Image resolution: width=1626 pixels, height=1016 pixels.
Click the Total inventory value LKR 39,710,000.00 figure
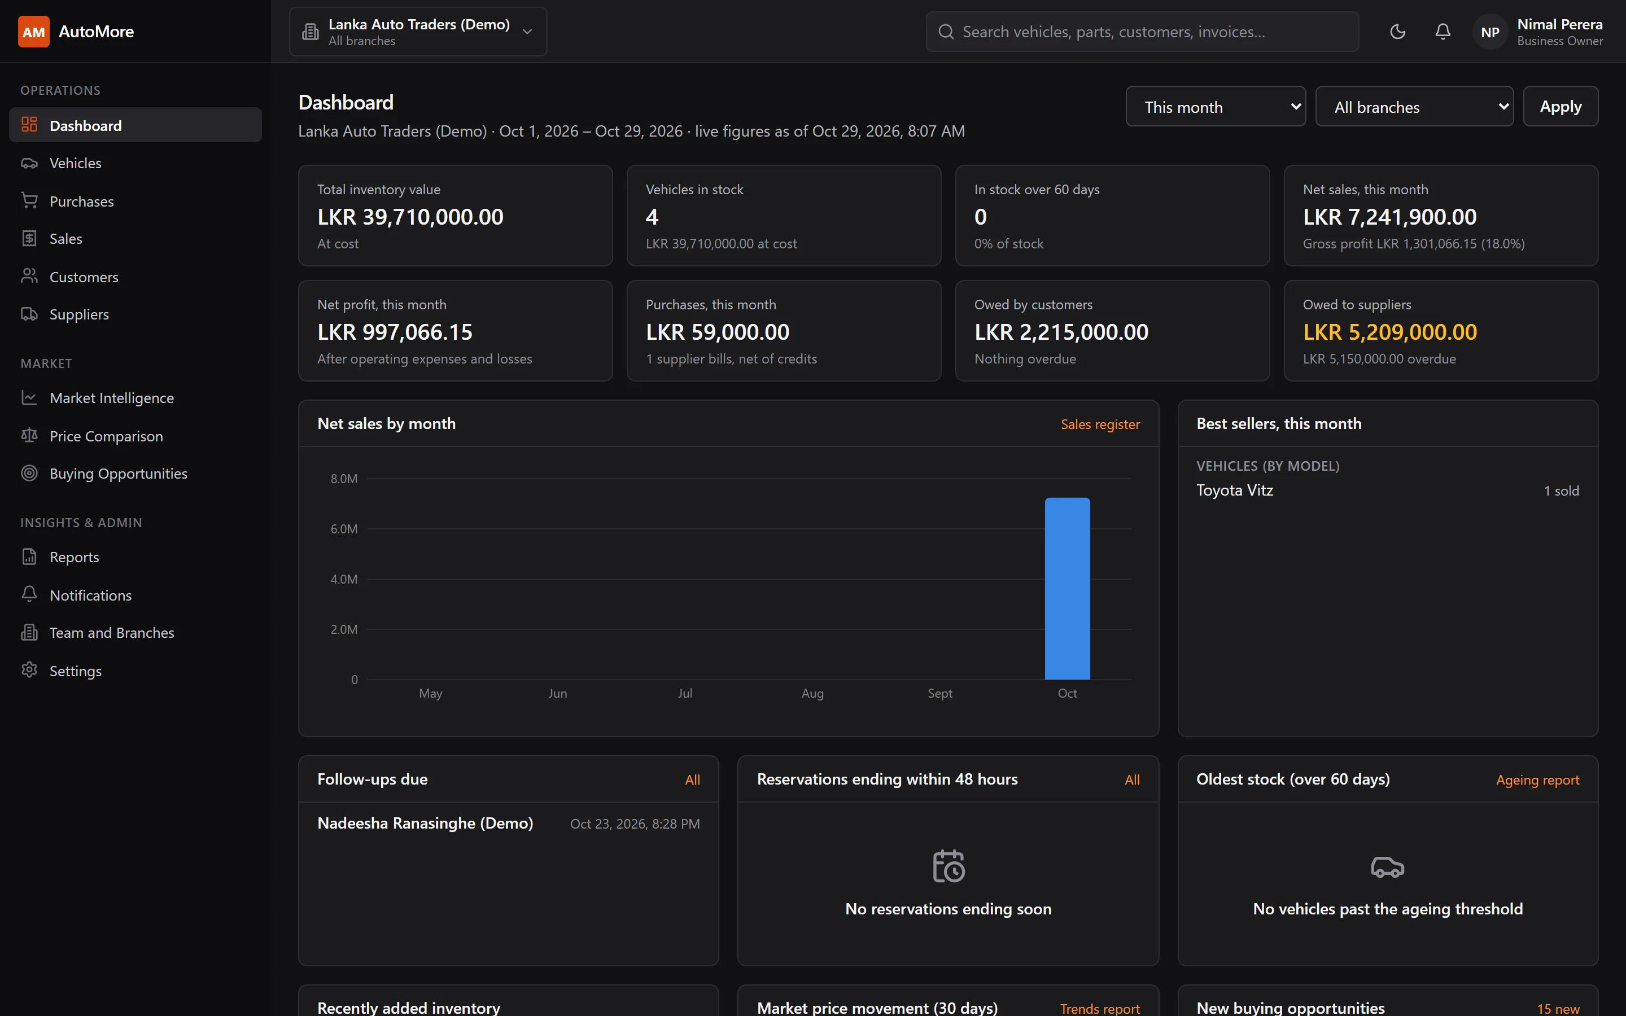point(410,217)
